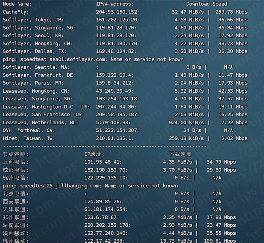264x243 pixels.
Task: Click IP 51.222.154.207
Action: pyautogui.click(x=118, y=130)
